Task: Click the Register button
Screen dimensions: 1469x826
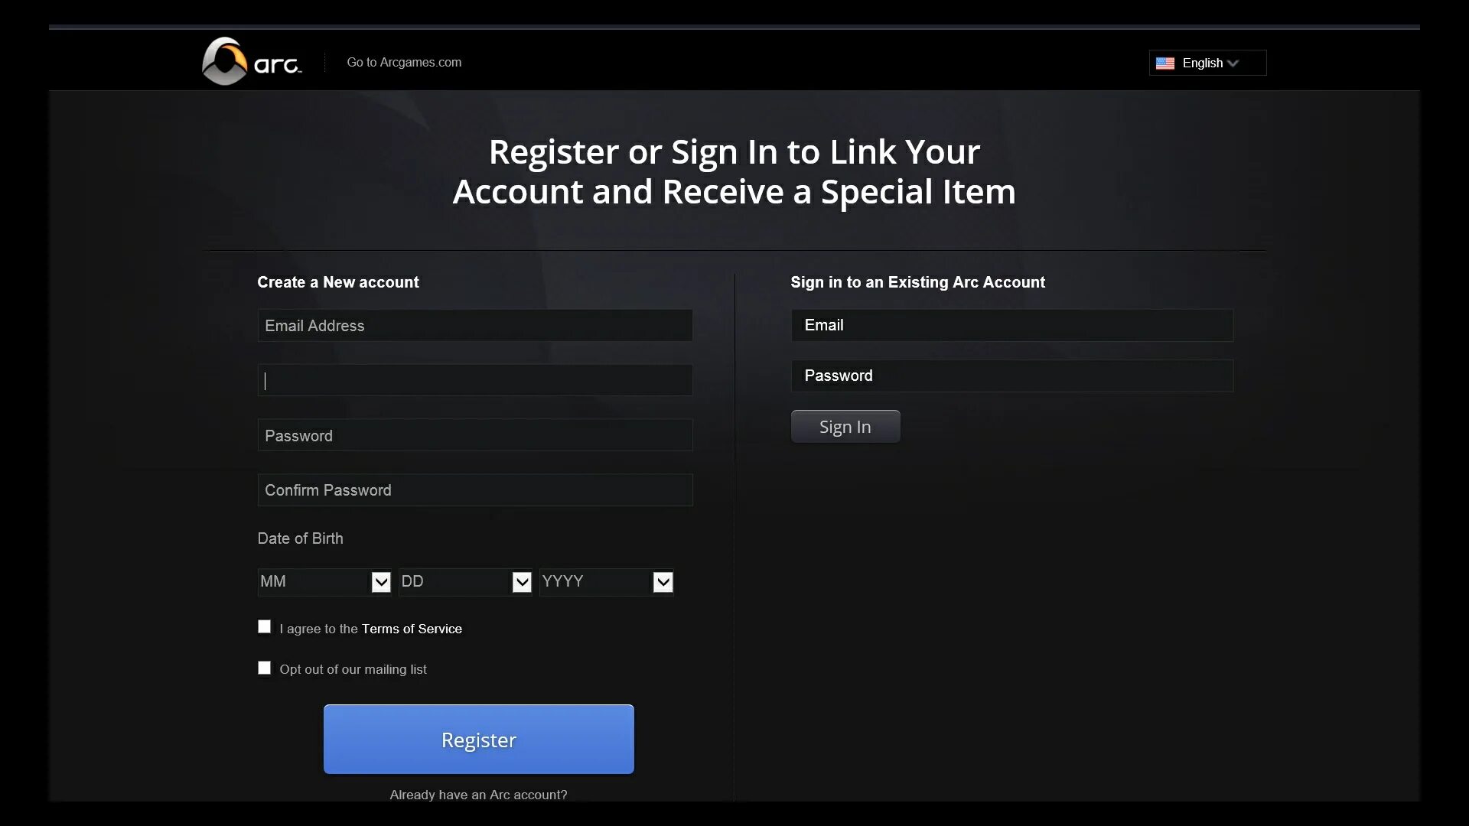Action: coord(478,740)
